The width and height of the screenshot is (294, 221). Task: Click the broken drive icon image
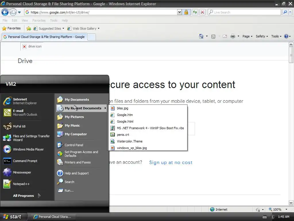24,46
